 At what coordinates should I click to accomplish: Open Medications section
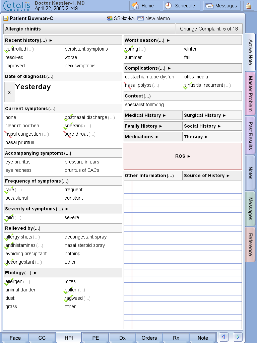(x=153, y=137)
